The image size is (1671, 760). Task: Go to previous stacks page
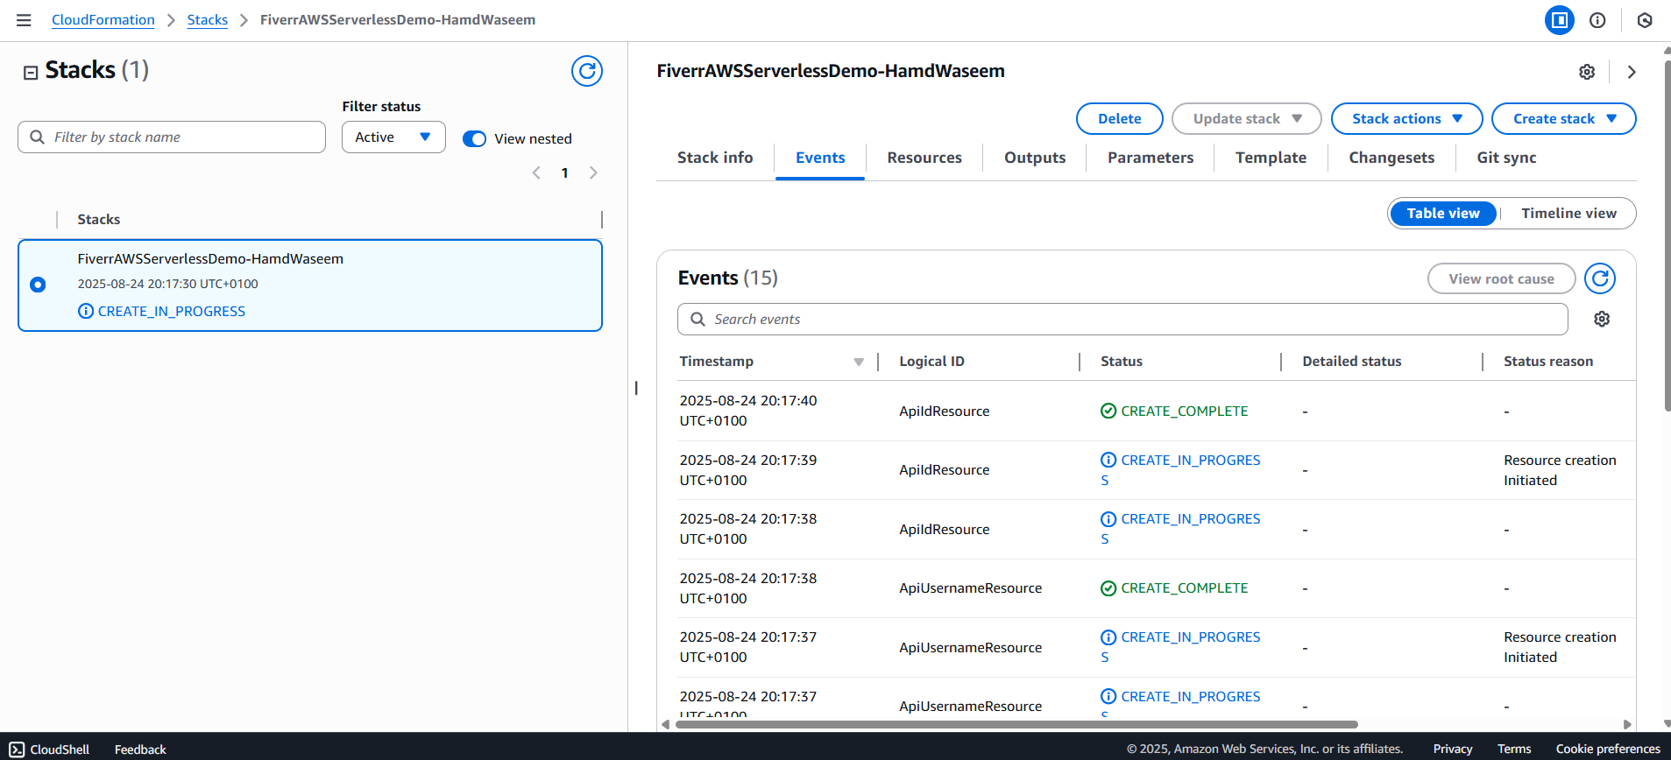(536, 172)
